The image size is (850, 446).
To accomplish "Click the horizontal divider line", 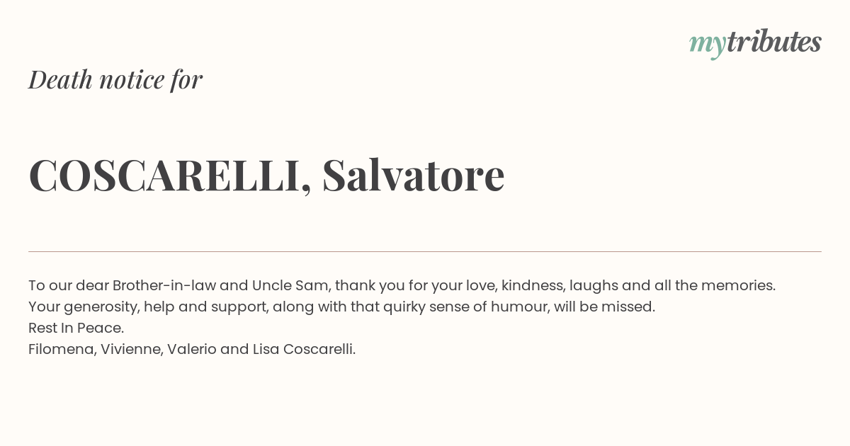I will click(425, 251).
